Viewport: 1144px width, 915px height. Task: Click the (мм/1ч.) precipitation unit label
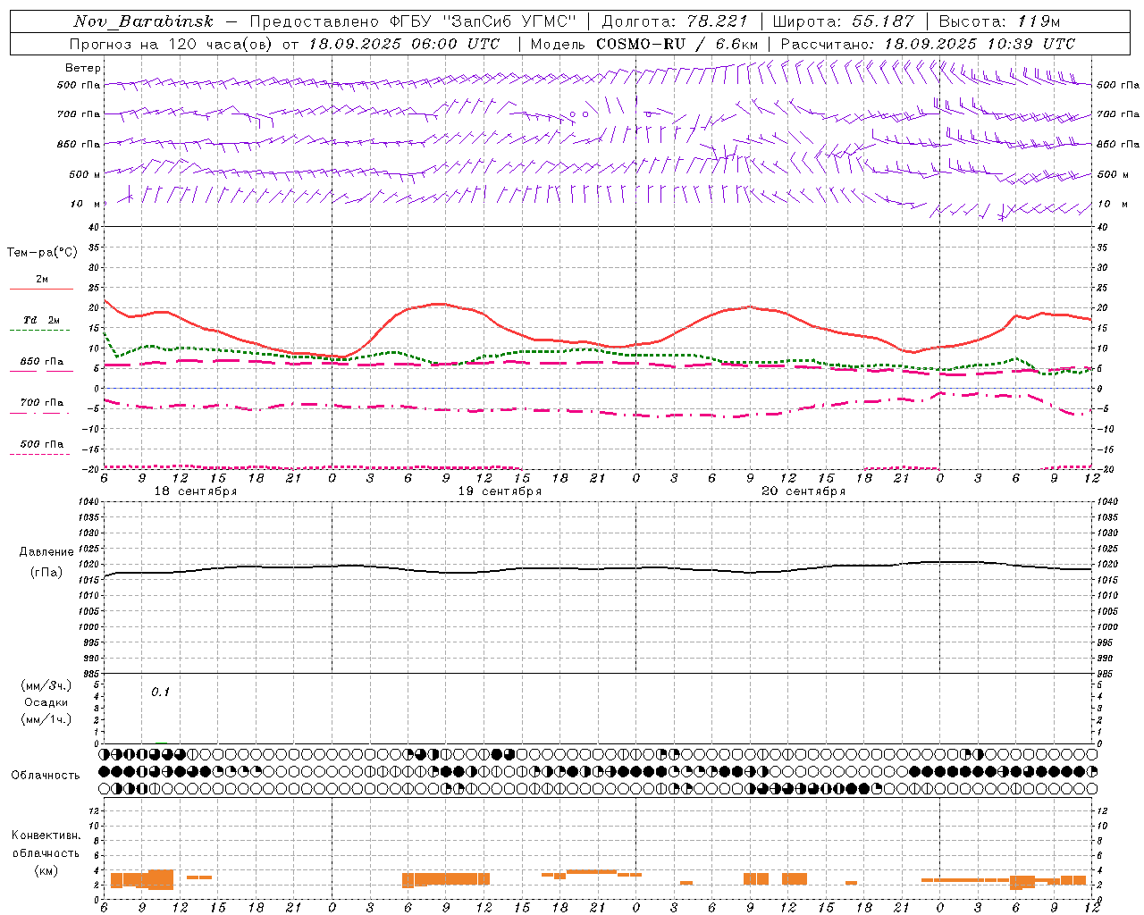tap(46, 719)
